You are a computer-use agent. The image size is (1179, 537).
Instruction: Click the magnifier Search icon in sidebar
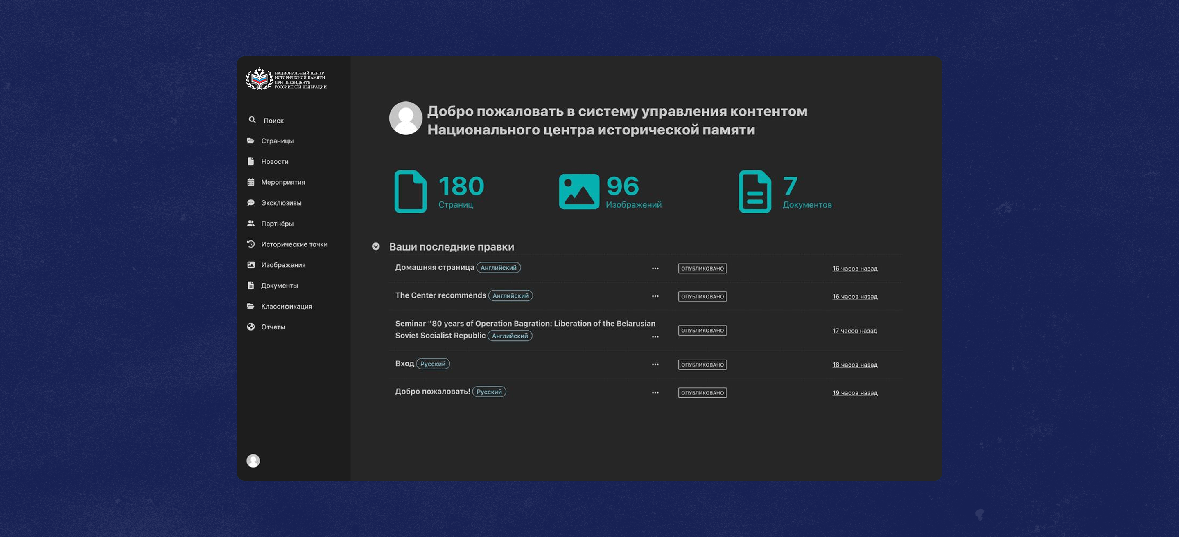(x=252, y=120)
